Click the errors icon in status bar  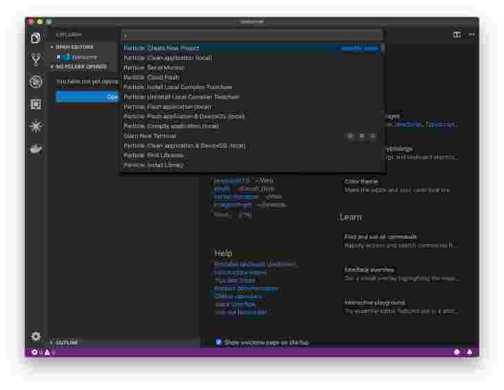pyautogui.click(x=35, y=353)
